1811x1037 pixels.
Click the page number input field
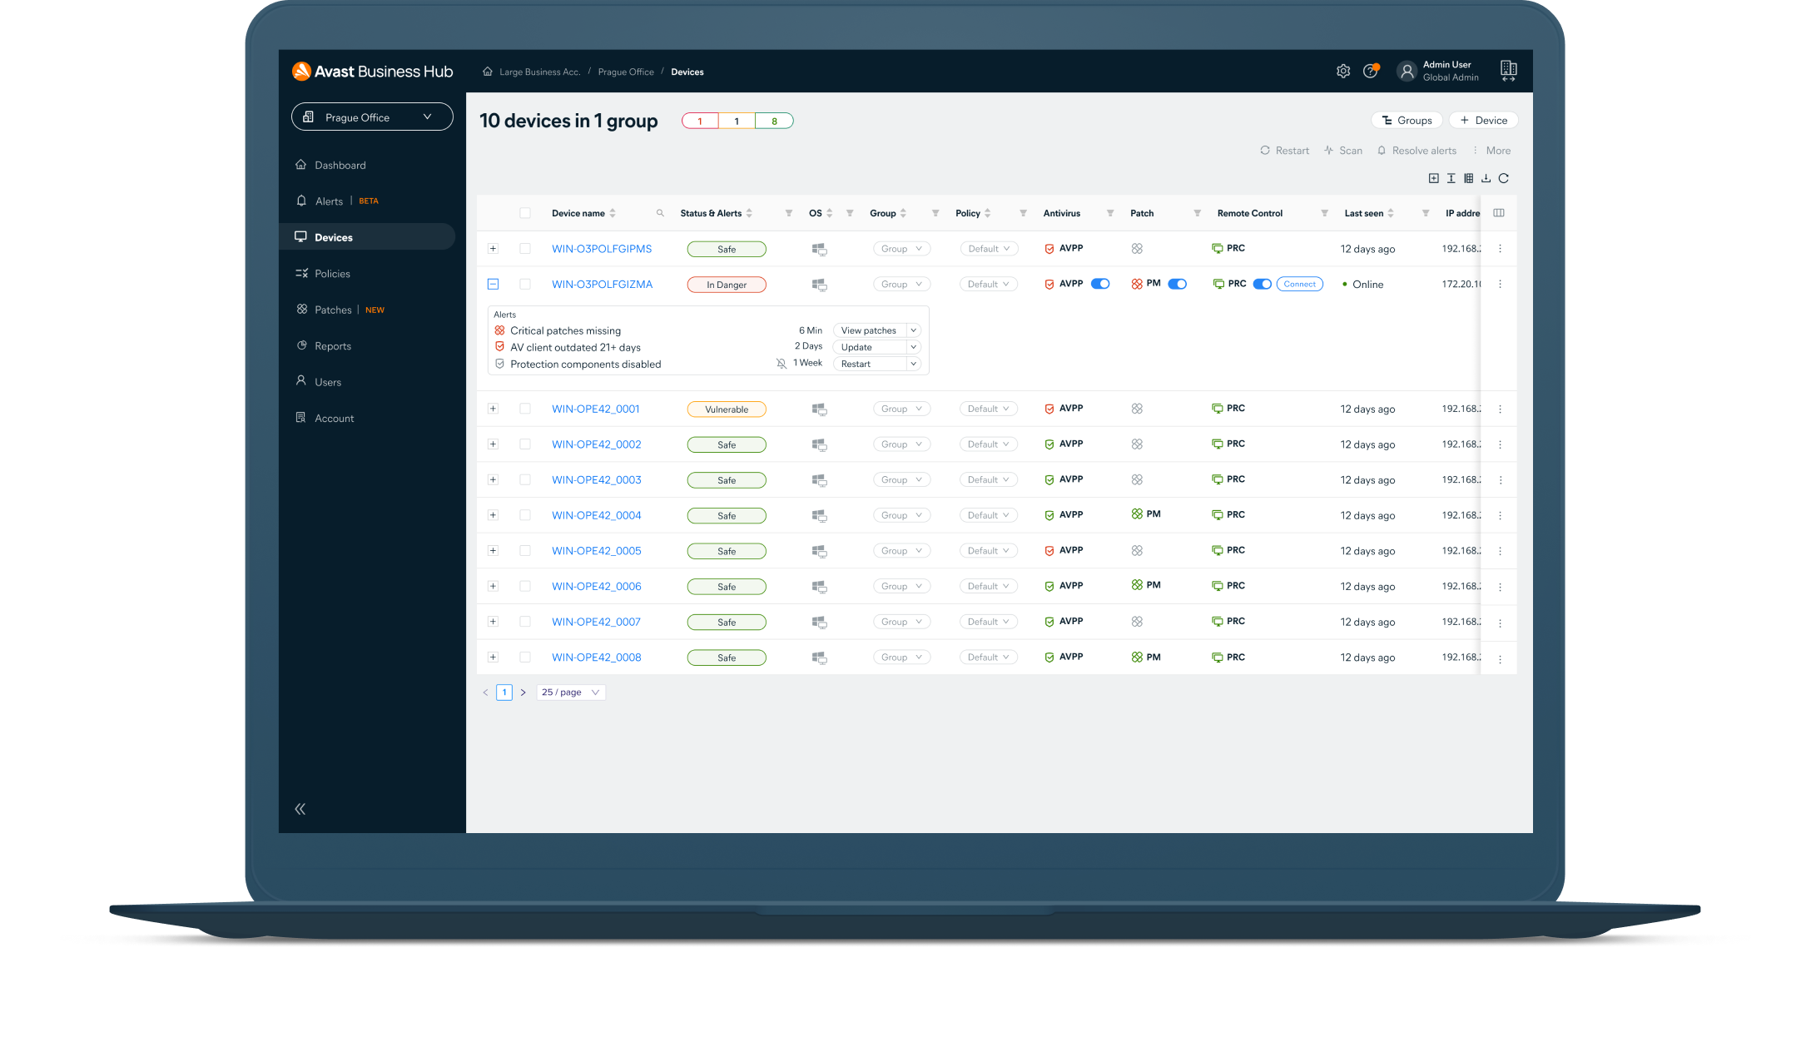pos(504,692)
